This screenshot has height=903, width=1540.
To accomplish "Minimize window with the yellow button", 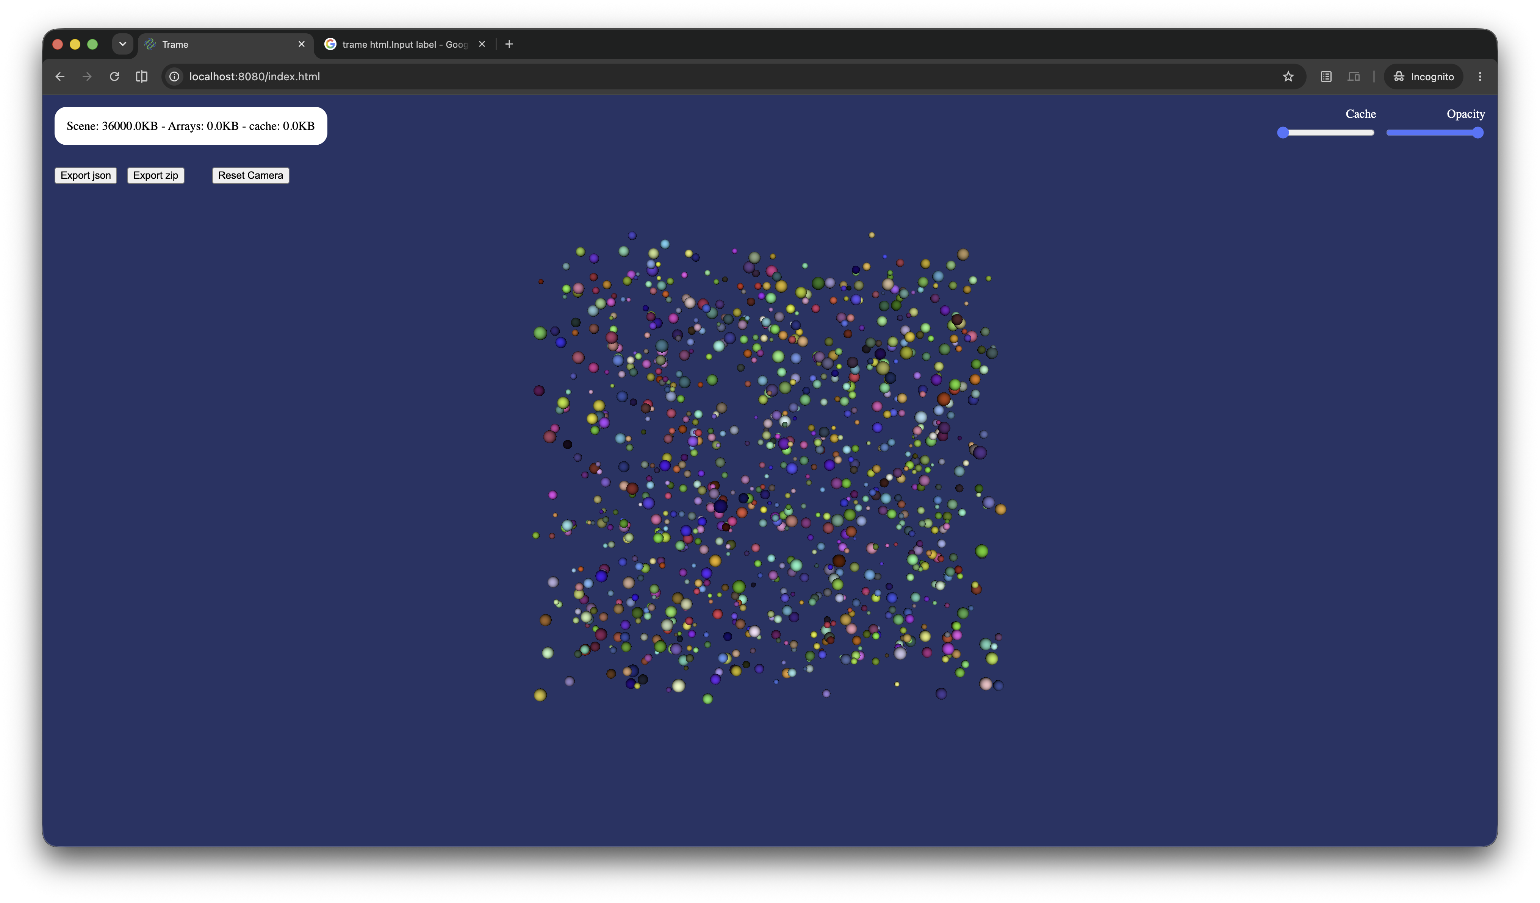I will tap(75, 44).
